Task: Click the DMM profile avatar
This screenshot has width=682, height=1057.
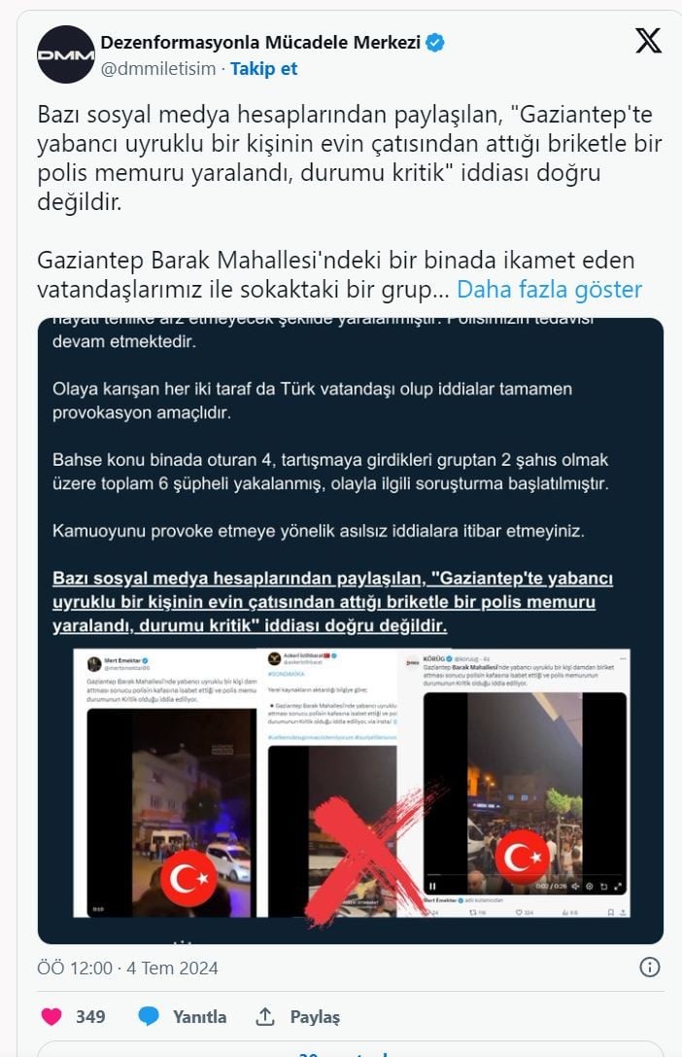Action: click(x=66, y=54)
